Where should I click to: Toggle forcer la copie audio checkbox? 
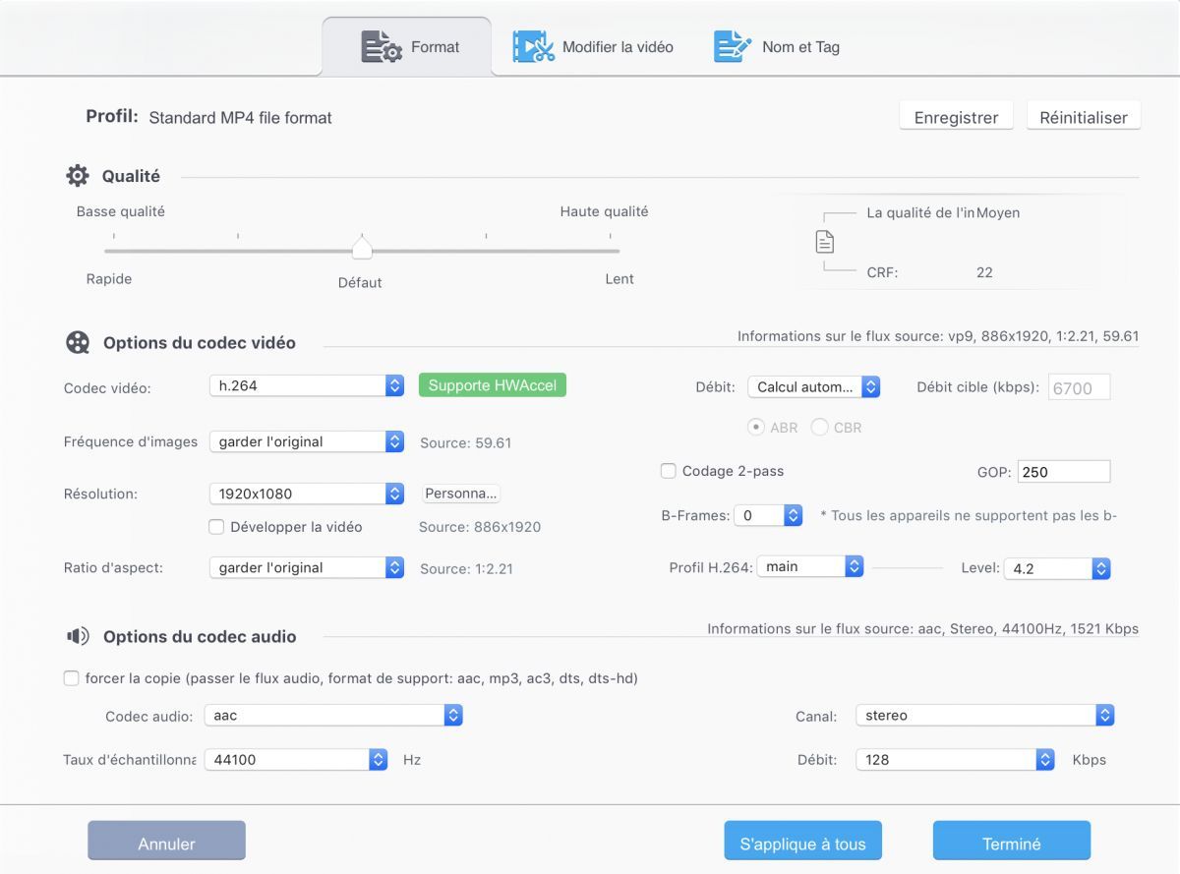pyautogui.click(x=71, y=678)
